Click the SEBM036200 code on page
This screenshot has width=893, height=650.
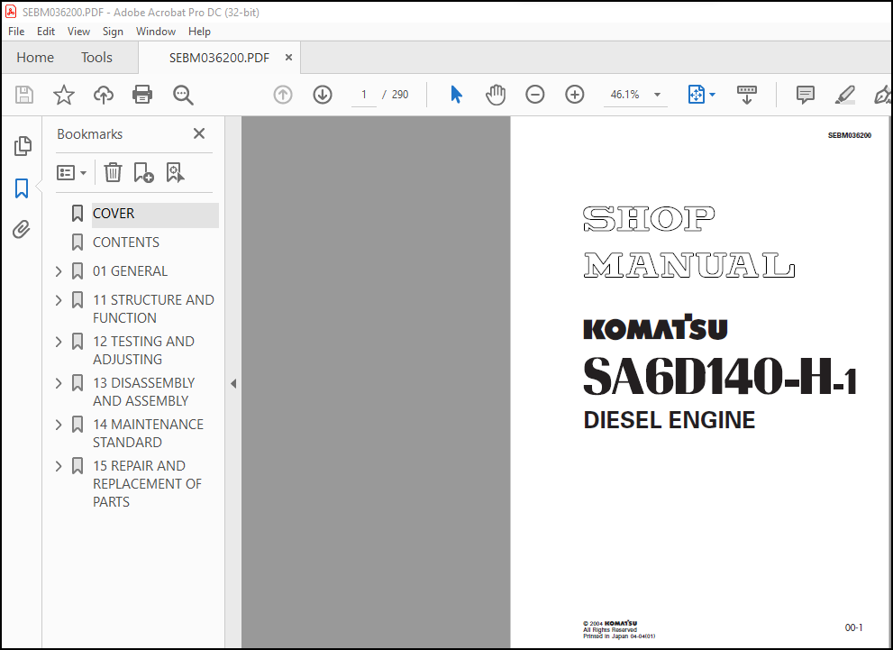[849, 135]
